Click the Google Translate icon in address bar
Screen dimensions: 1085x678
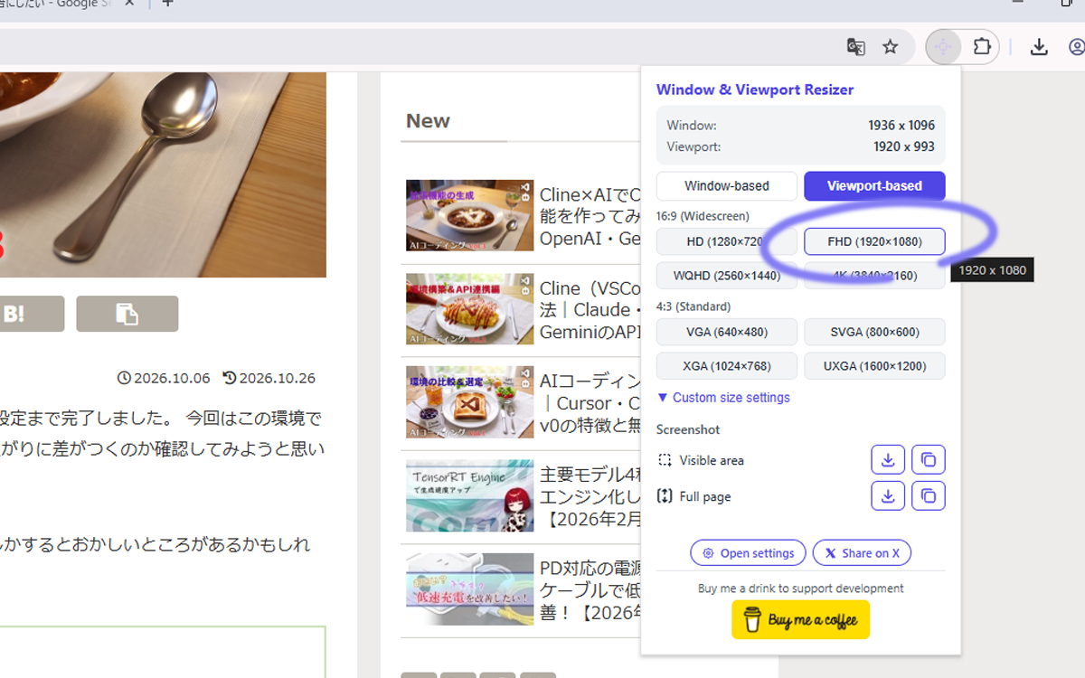855,47
